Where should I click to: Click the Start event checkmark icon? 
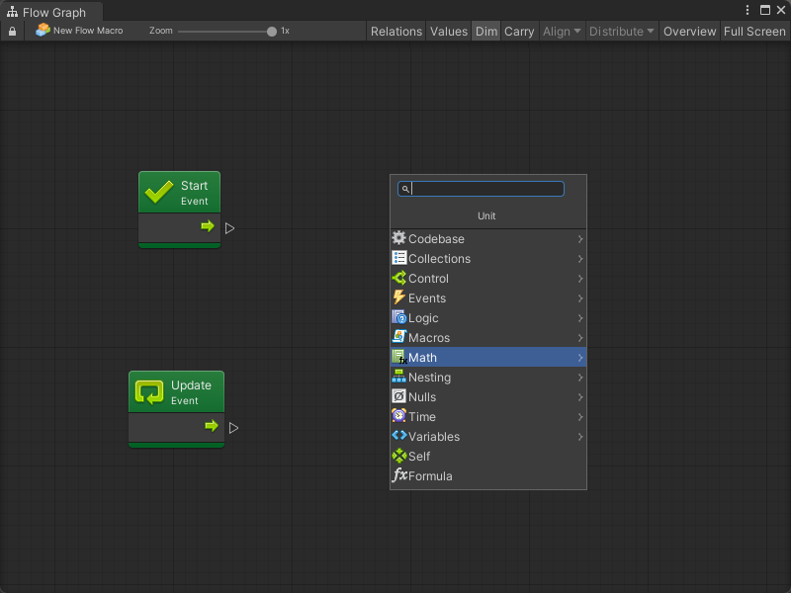[x=159, y=192]
